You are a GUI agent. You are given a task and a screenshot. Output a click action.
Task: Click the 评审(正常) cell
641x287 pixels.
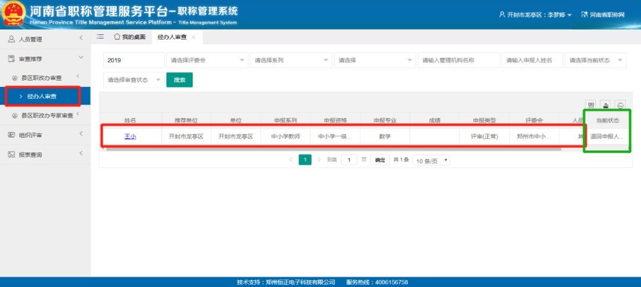[484, 137]
